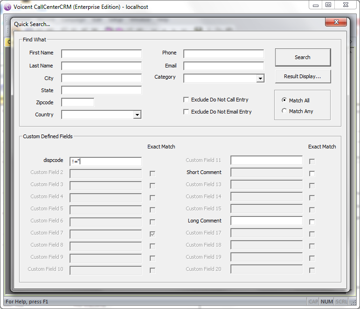Focus the Last Name text box
The width and height of the screenshot is (360, 309).
click(101, 66)
